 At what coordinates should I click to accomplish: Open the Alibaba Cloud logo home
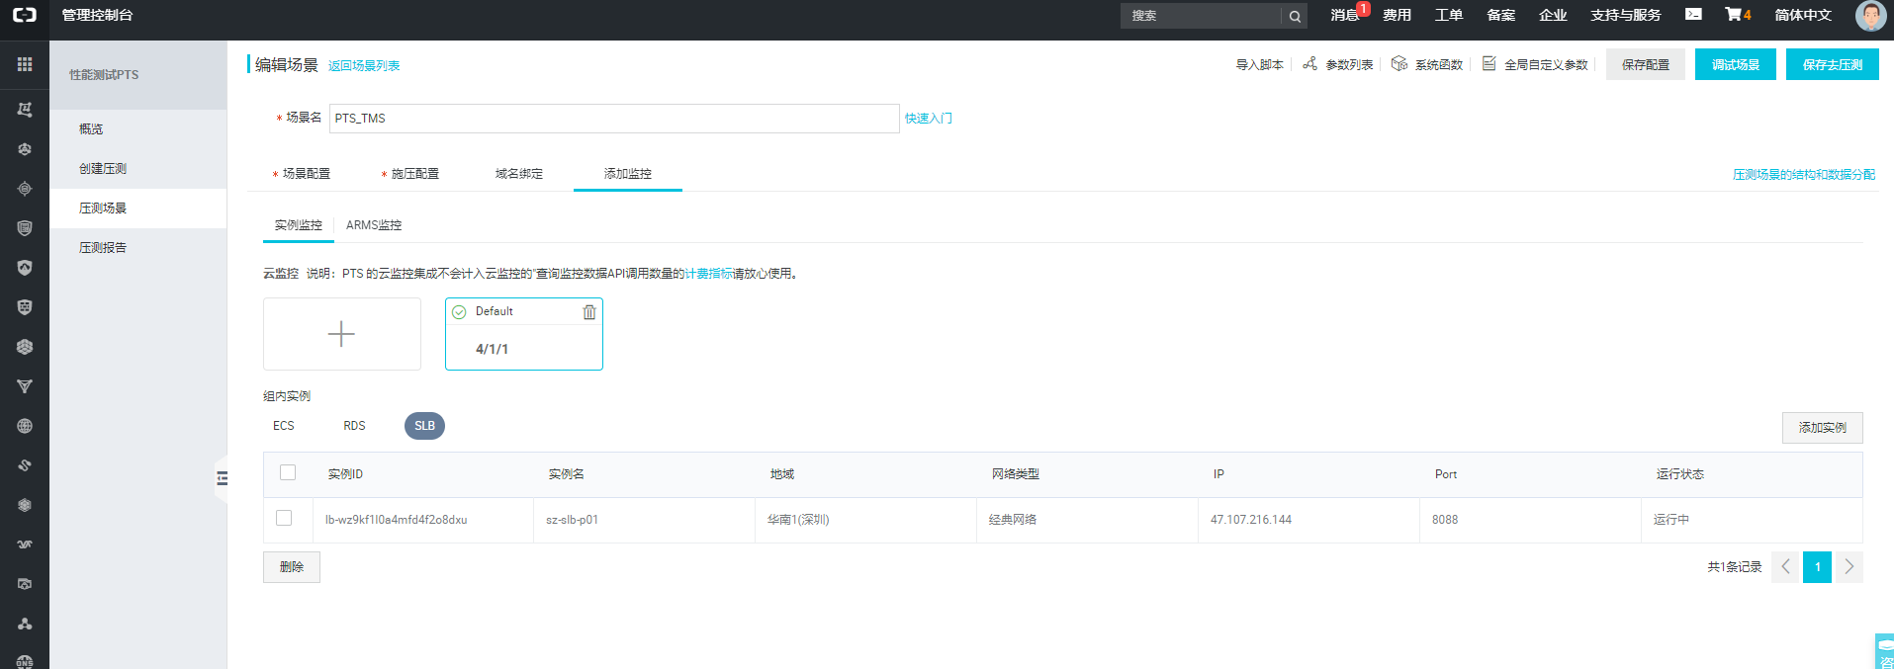pos(25,15)
